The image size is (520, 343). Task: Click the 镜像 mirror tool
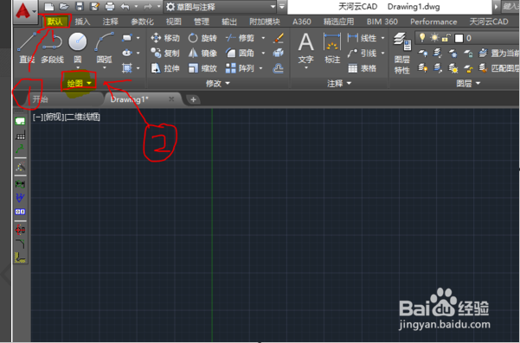tap(202, 53)
